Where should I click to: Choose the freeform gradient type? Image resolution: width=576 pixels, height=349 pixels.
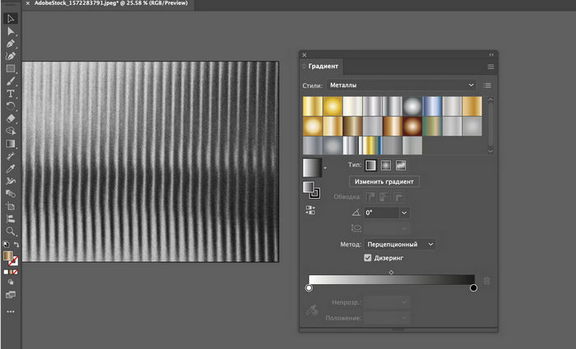400,165
